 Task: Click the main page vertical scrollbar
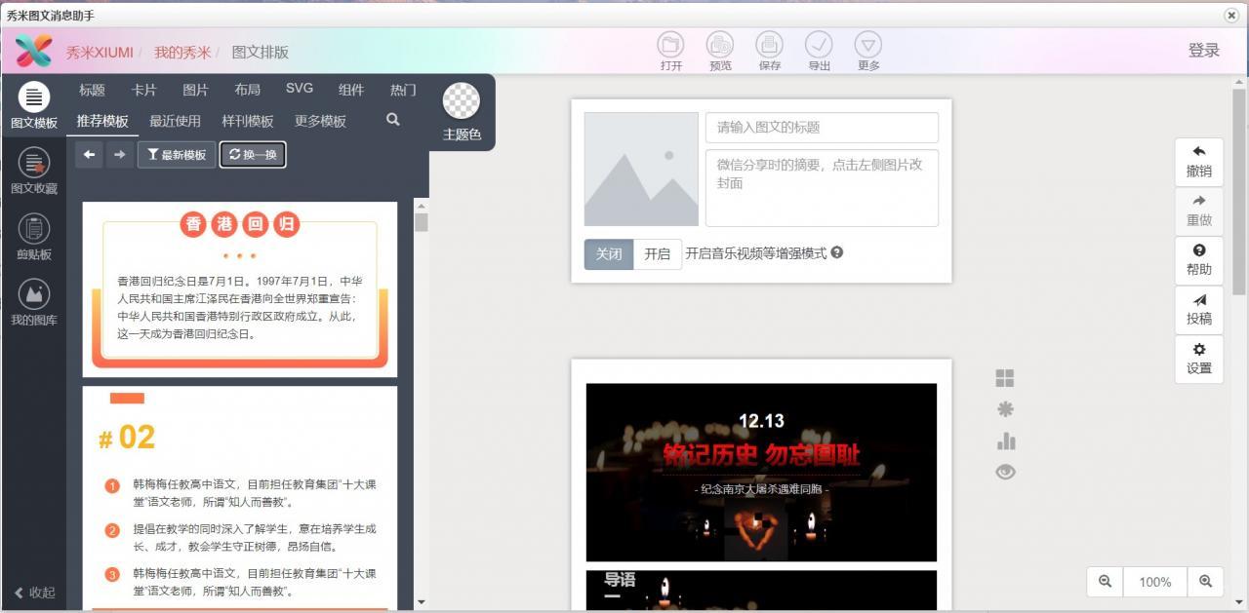[x=1239, y=190]
